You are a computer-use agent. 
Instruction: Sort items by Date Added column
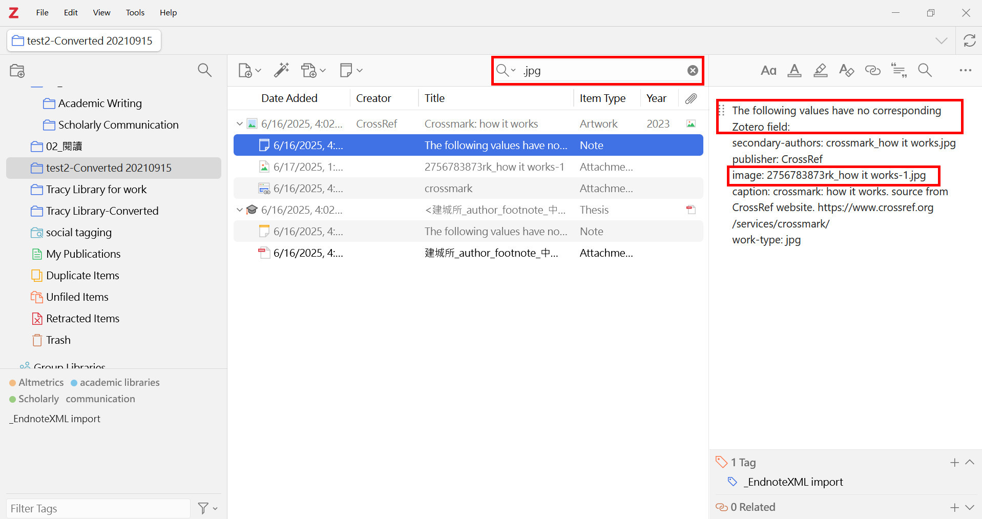(289, 98)
